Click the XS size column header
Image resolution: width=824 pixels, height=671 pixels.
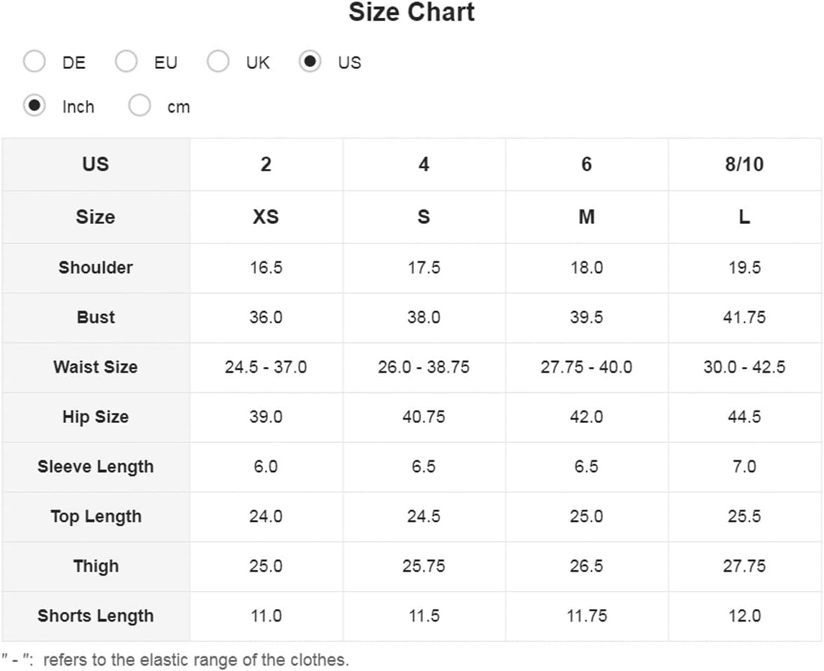coord(266,217)
